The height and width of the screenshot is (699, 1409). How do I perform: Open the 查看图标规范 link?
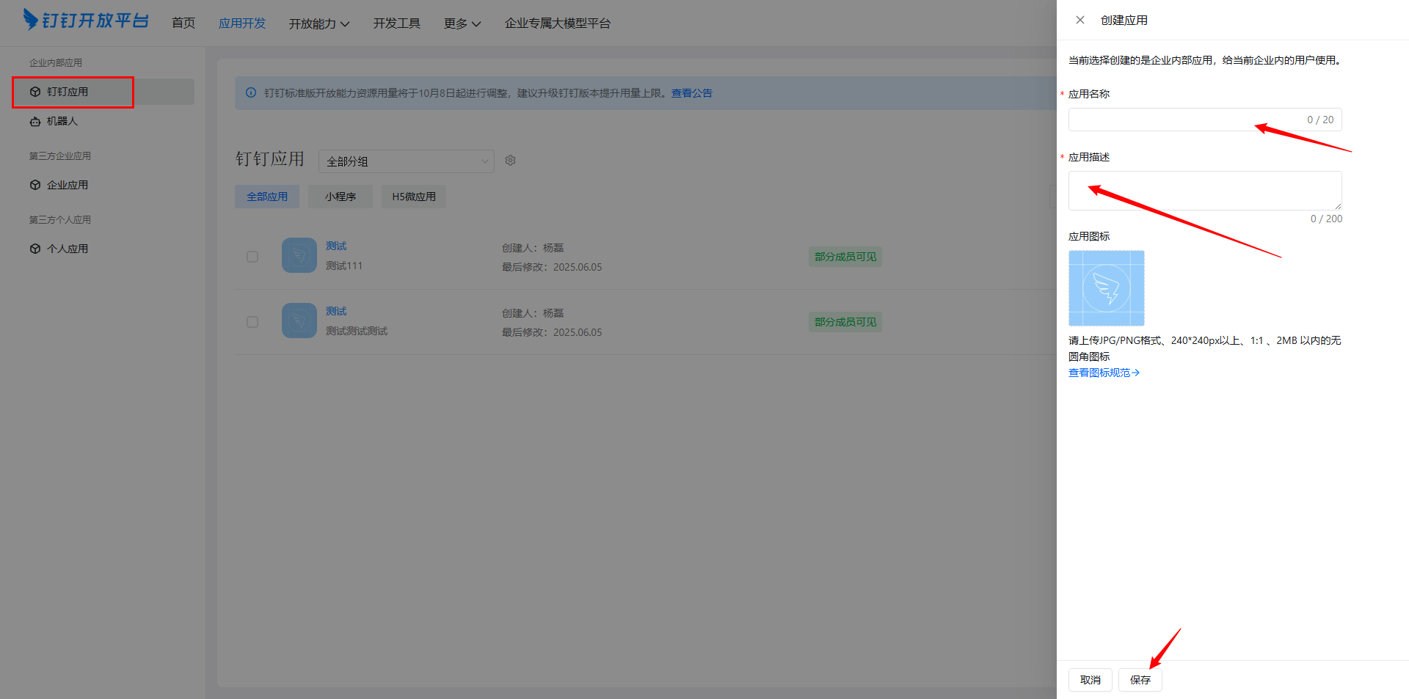pos(1103,373)
